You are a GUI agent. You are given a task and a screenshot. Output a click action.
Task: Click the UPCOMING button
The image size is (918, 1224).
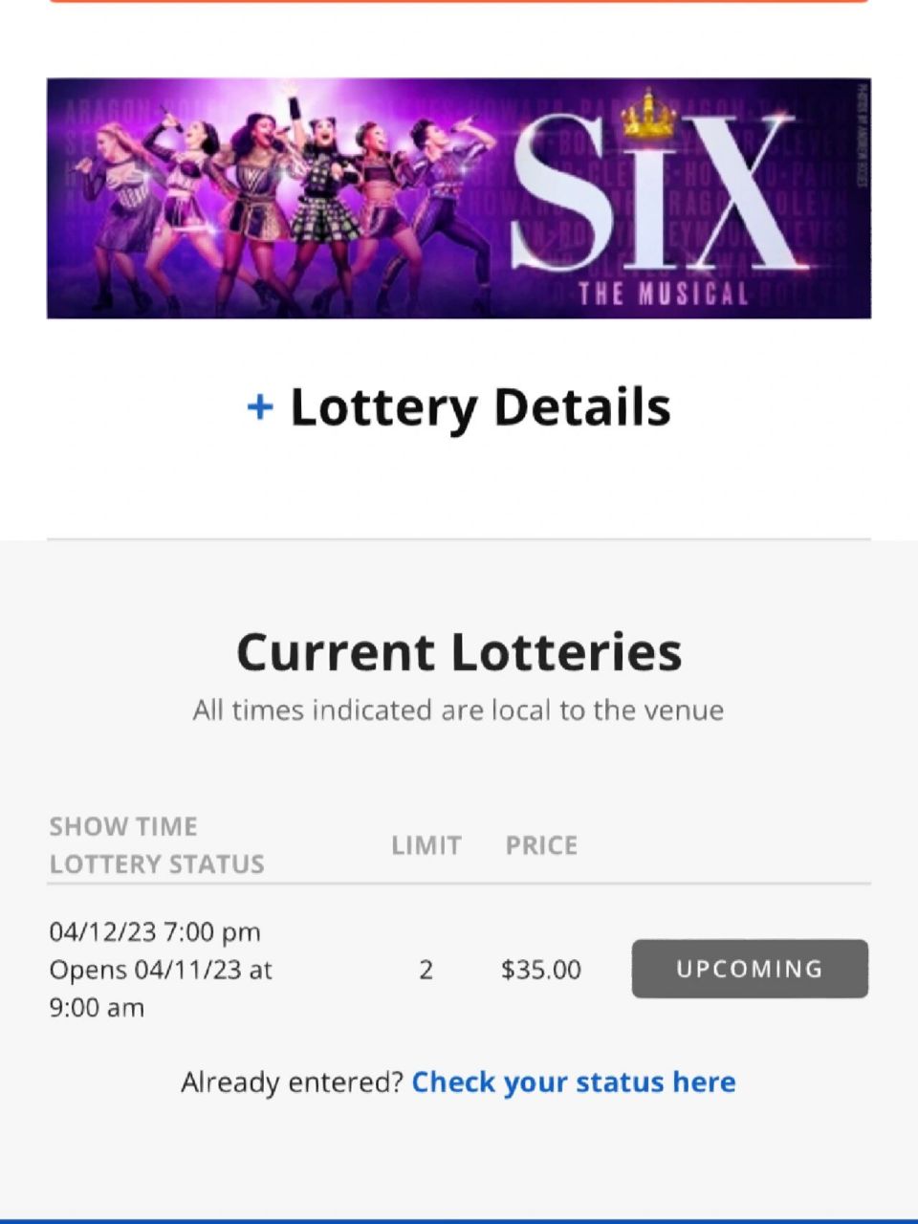pyautogui.click(x=750, y=969)
